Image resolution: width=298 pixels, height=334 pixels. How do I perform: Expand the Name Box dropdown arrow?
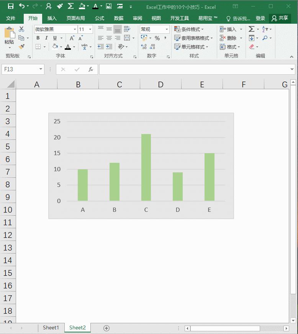click(41, 69)
